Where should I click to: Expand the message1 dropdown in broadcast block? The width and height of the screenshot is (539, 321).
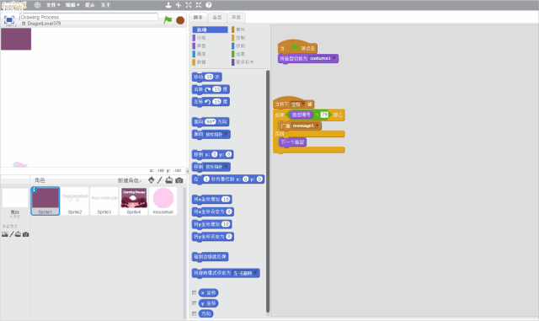[317, 126]
